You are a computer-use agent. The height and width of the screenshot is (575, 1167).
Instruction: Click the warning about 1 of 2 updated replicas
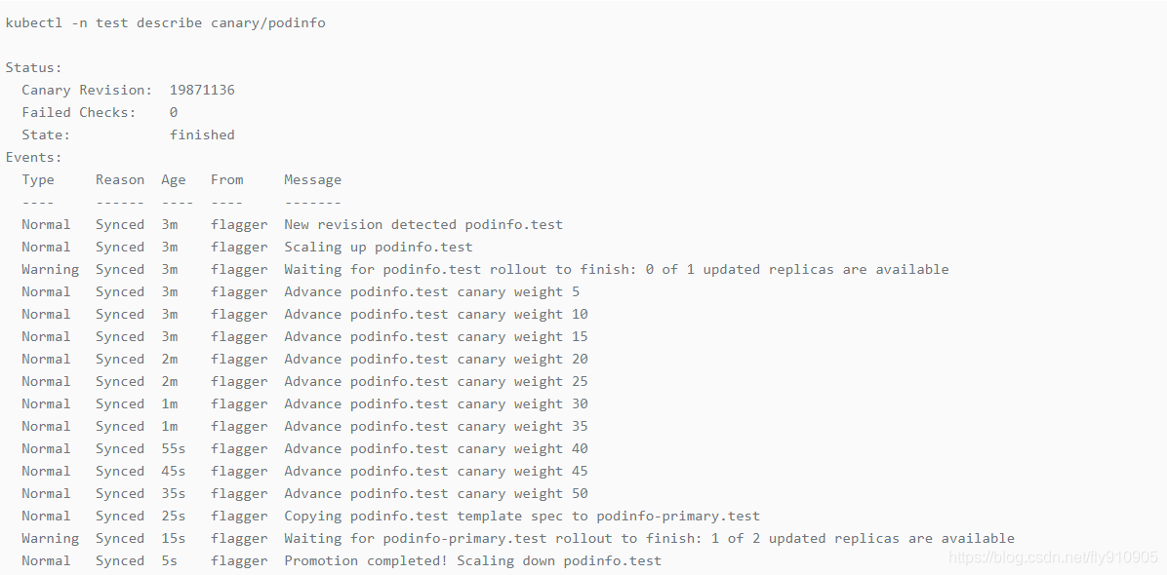point(649,538)
